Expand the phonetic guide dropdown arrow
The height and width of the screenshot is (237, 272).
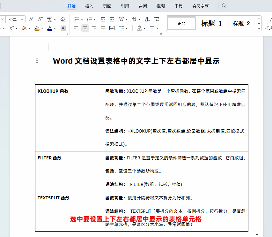55,19
